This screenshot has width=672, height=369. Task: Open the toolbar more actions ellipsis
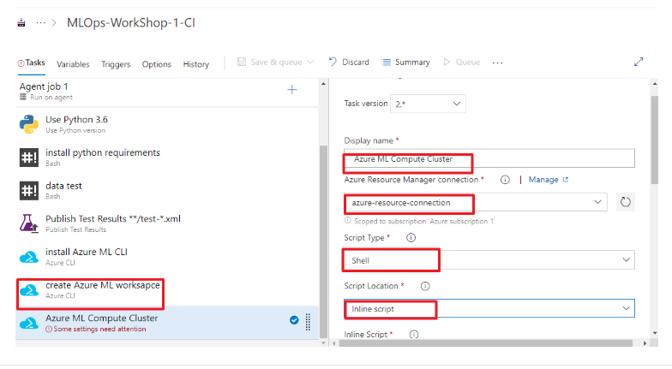coord(497,62)
